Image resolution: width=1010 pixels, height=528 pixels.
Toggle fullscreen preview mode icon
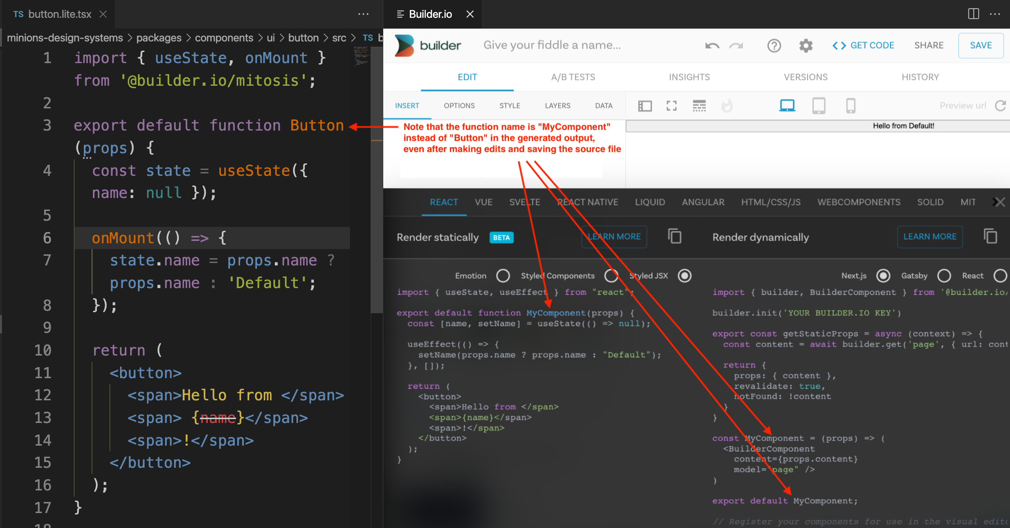(672, 105)
